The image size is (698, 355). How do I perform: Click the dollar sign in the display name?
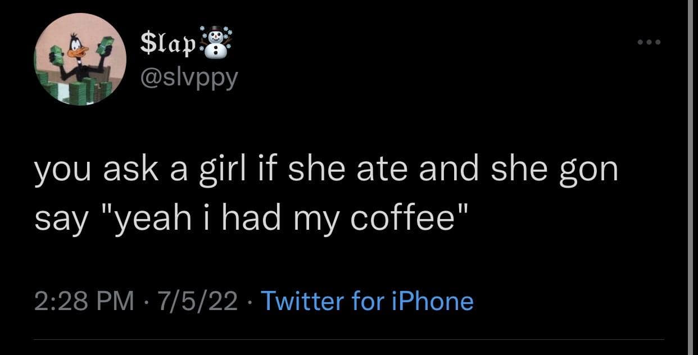pyautogui.click(x=146, y=42)
